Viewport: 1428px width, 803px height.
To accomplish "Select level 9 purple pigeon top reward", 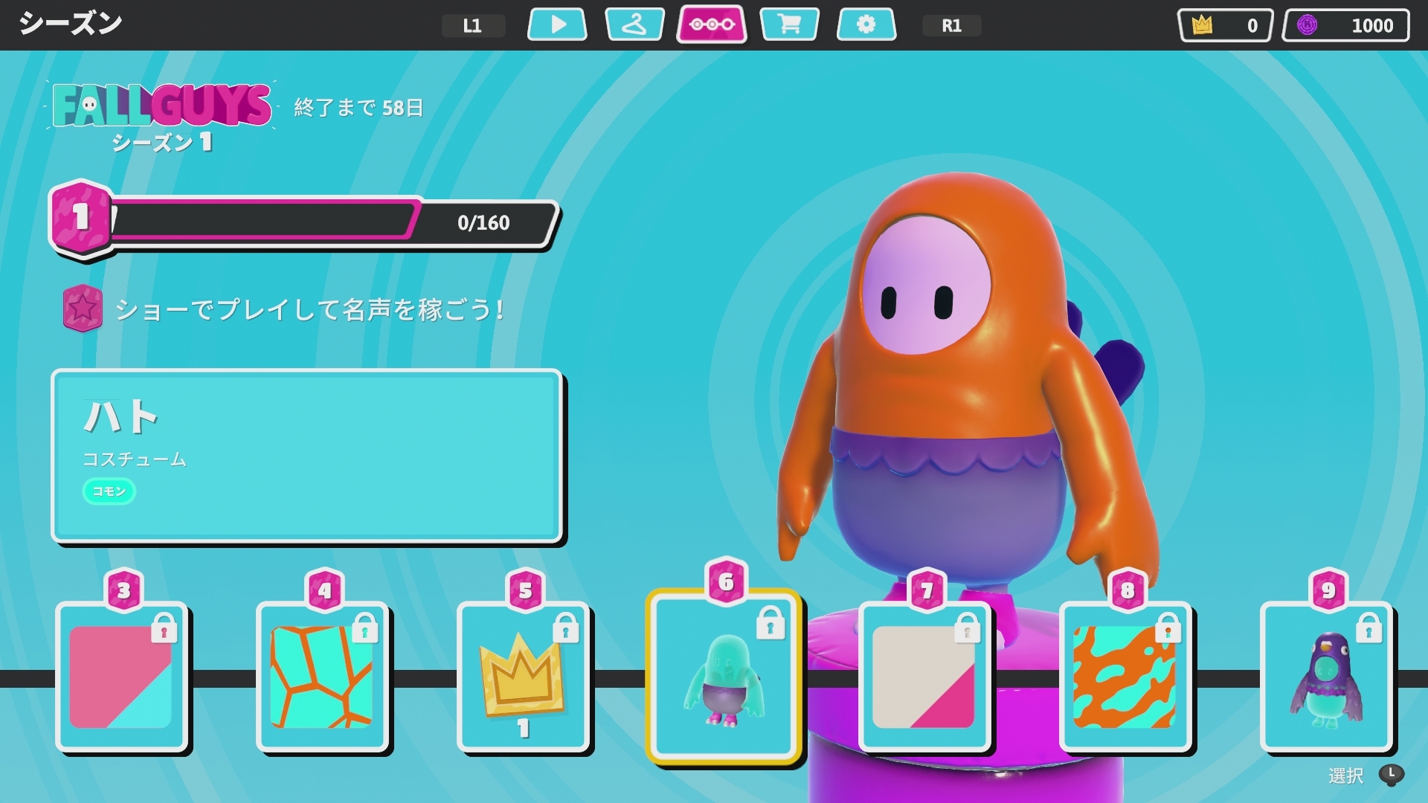I will pyautogui.click(x=1326, y=676).
